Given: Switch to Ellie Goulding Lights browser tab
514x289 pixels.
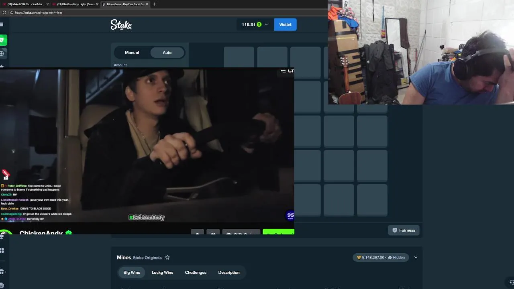Looking at the screenshot, I should point(75,4).
